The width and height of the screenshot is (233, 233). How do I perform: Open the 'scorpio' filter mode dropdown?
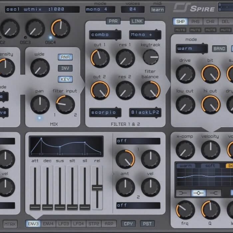105,113
